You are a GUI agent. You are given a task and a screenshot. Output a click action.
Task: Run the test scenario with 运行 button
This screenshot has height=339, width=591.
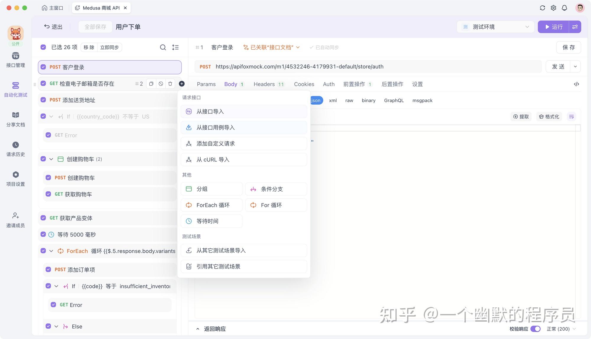[x=553, y=27]
